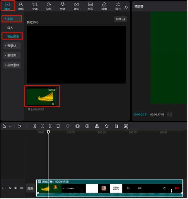Screen dimensions: 188x199
Task: Select 我的预设 my presets in sidebar
Action: (x=13, y=37)
